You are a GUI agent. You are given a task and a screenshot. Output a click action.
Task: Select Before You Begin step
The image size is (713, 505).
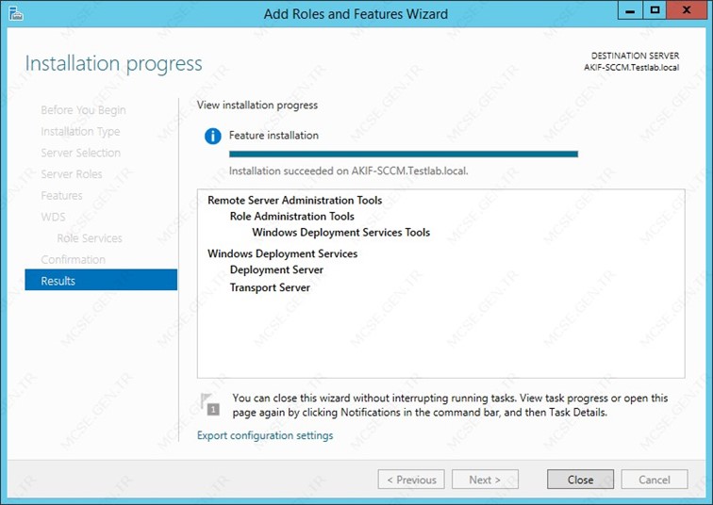click(x=83, y=110)
